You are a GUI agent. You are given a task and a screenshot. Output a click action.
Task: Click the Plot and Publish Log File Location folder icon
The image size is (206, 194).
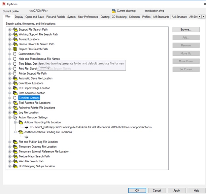tap(16, 142)
